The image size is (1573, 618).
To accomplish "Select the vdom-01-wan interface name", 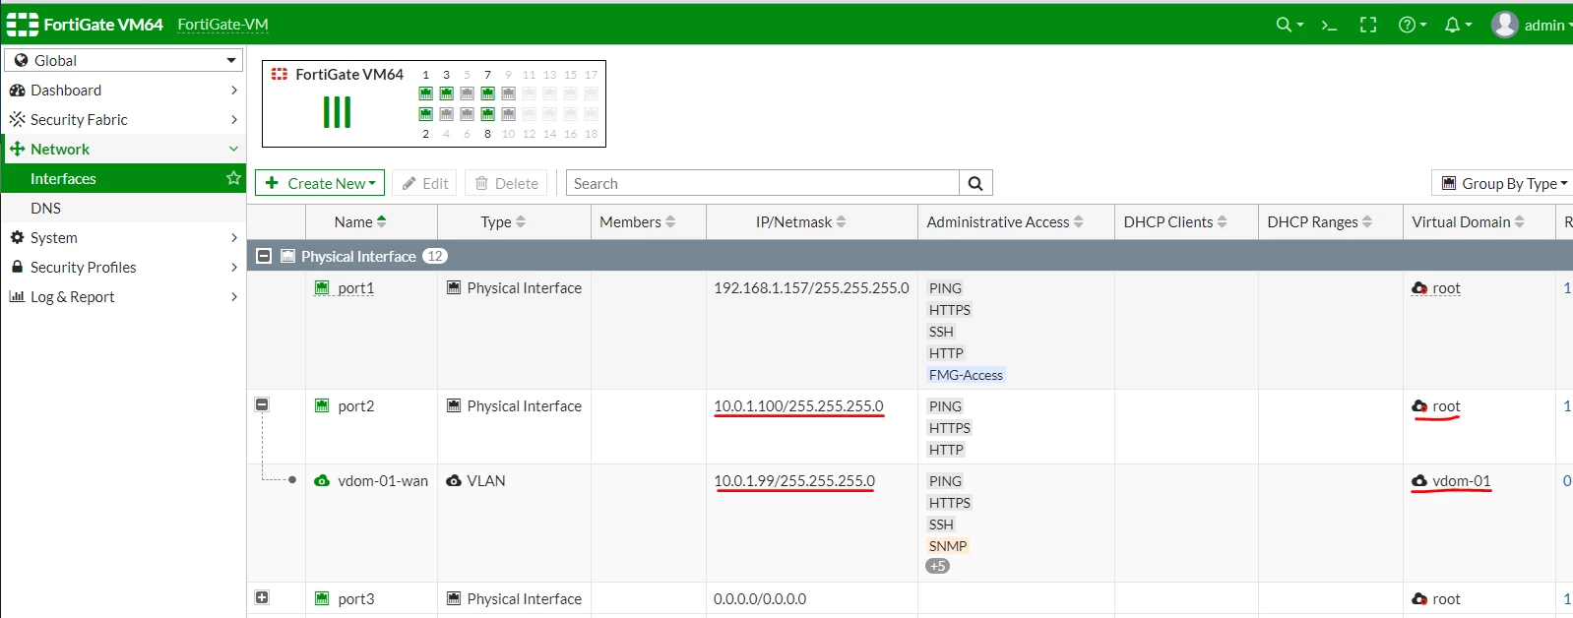I will [x=383, y=481].
